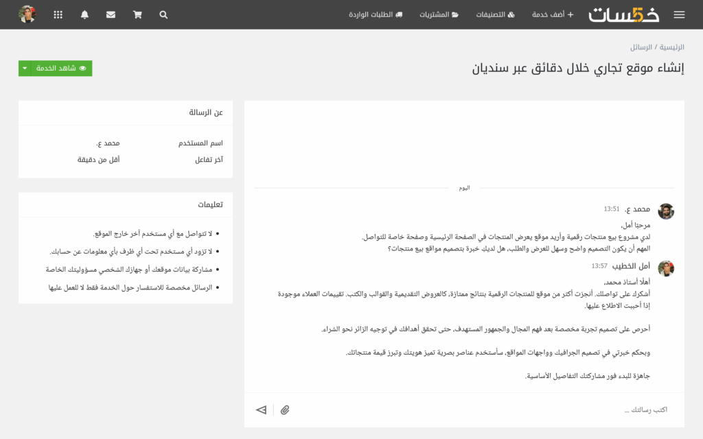703x439 pixels.
Task: Expand the شاهد الخدمة dropdown arrow
Action: pyautogui.click(x=24, y=69)
